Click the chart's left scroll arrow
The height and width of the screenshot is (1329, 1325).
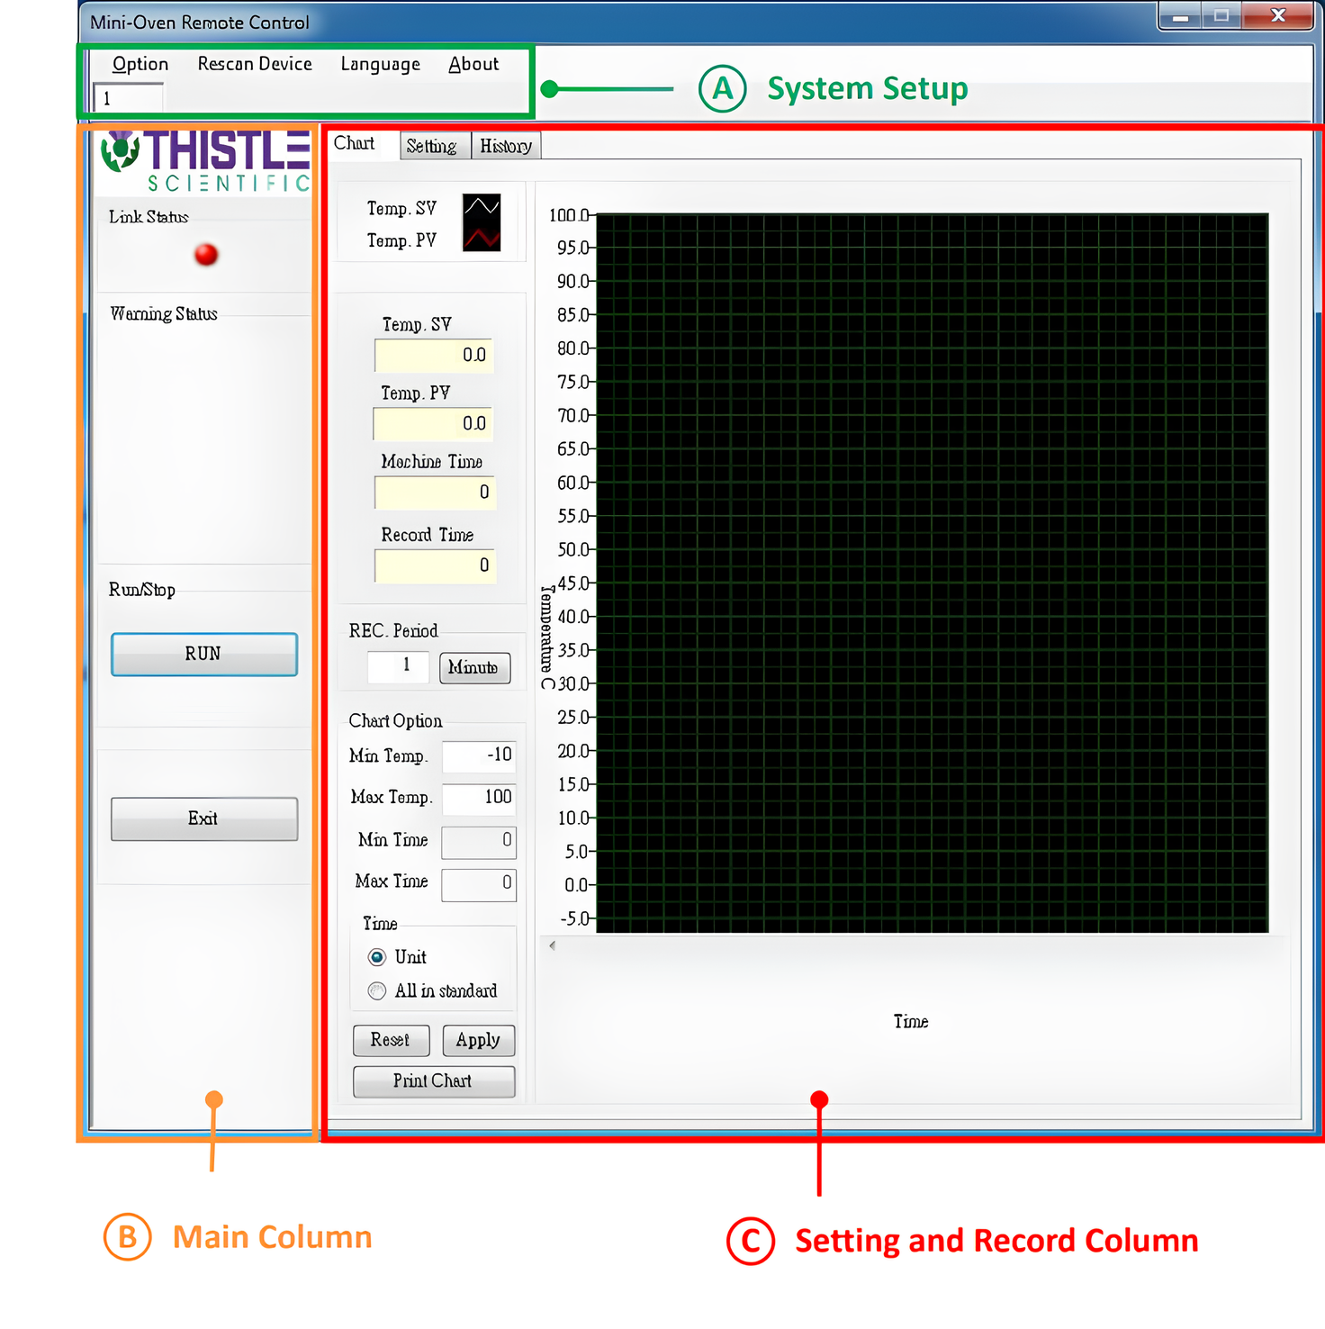pos(552,945)
